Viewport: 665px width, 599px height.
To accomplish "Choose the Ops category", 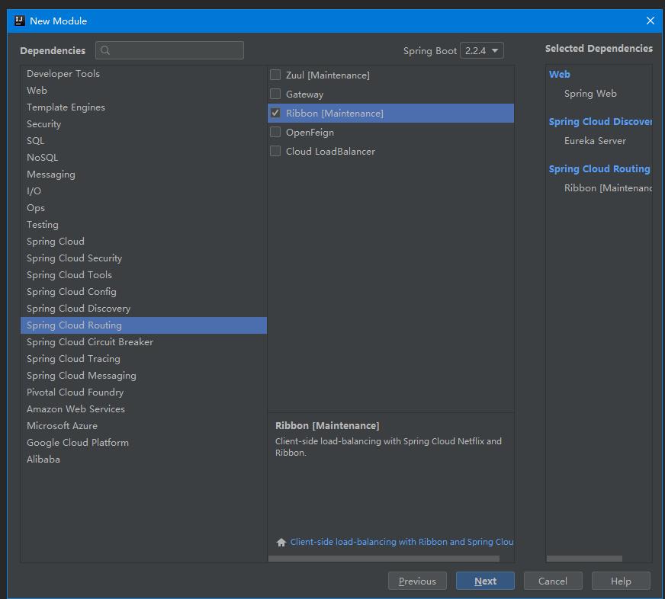I will 144,208.
